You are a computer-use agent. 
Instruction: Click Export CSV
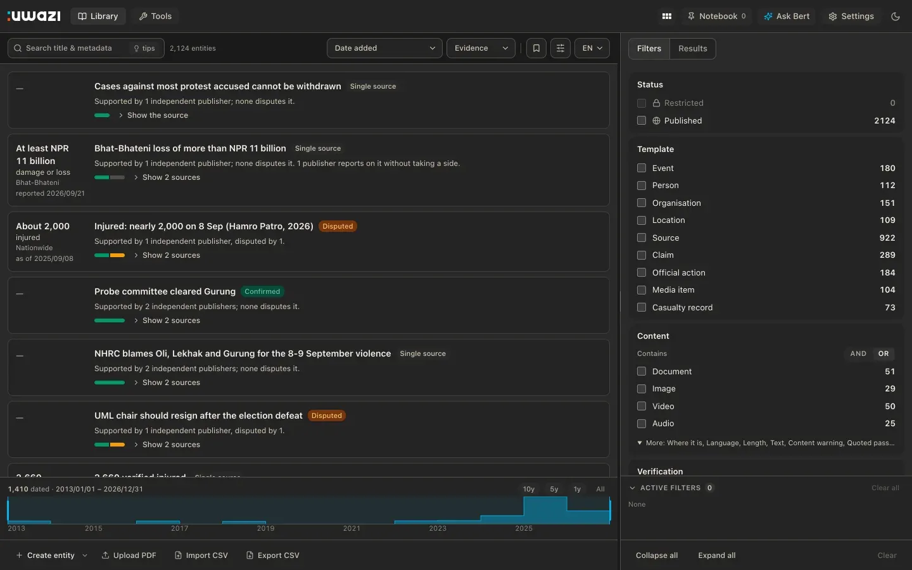pyautogui.click(x=272, y=555)
